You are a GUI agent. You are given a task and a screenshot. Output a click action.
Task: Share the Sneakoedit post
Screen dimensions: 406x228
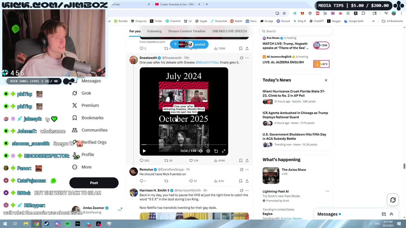(247, 161)
